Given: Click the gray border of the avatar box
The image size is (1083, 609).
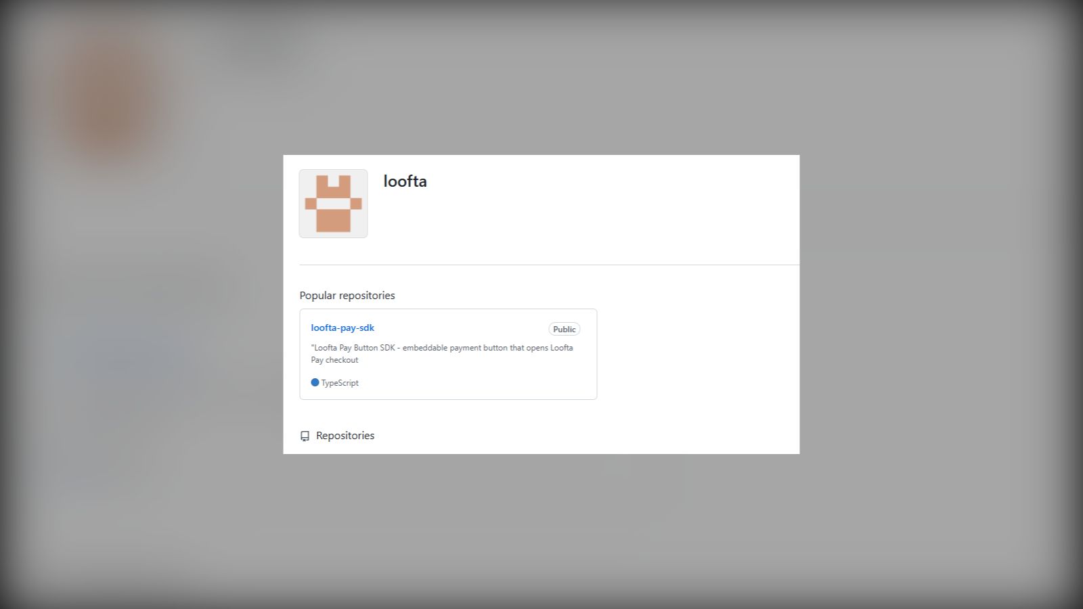Looking at the screenshot, I should pos(300,204).
